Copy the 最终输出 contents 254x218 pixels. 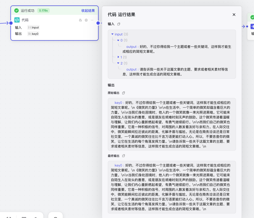pos(124,156)
